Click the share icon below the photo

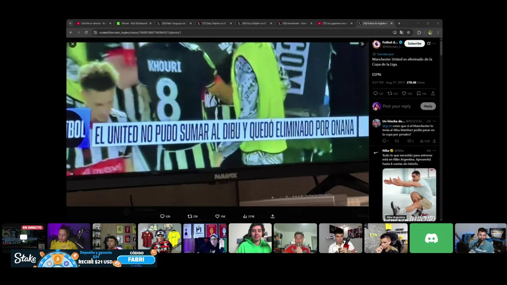coord(273,216)
